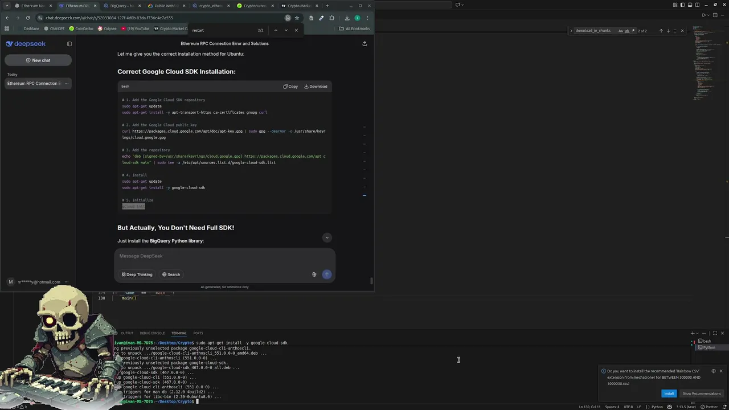
Task: Run the Python file with play button
Action: click(703, 15)
